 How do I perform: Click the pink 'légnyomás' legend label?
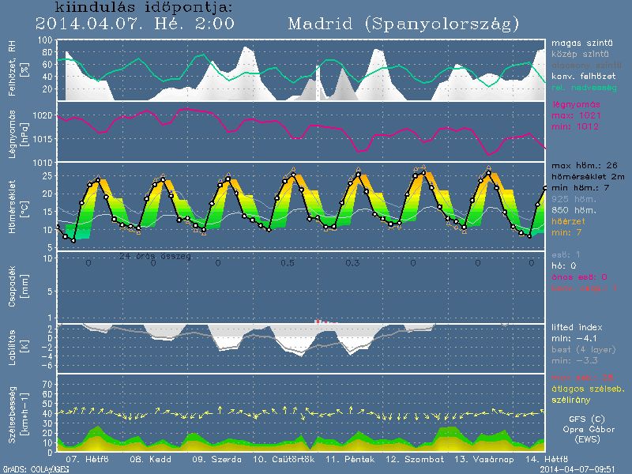click(577, 104)
